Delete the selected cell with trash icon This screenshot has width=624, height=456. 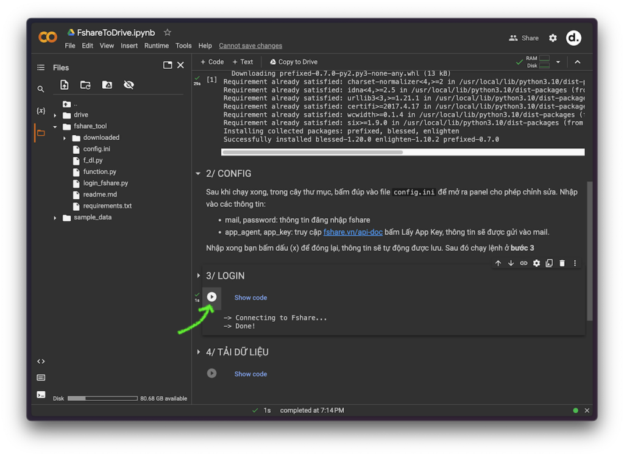(562, 263)
